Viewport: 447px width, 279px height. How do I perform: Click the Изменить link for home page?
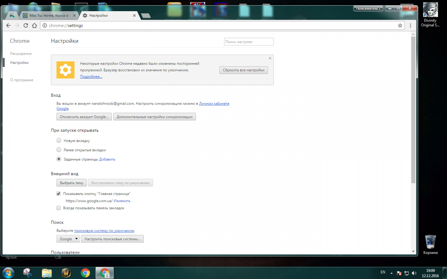point(122,201)
